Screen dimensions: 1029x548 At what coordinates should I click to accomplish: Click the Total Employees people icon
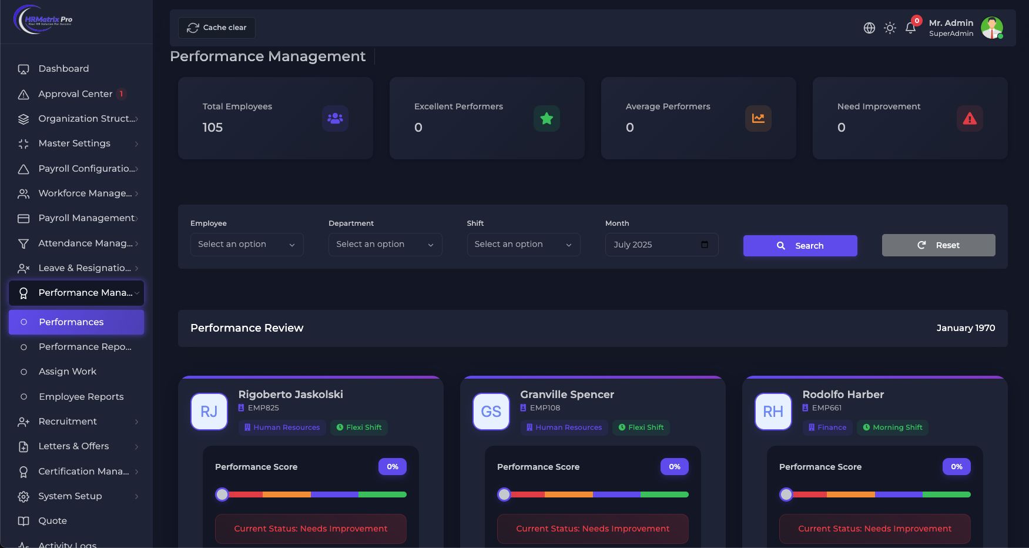click(x=335, y=118)
